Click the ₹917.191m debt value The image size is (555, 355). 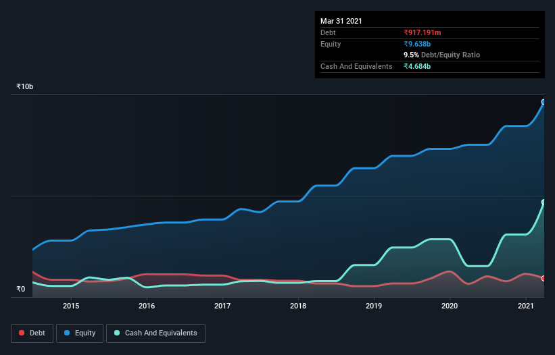[x=423, y=32]
